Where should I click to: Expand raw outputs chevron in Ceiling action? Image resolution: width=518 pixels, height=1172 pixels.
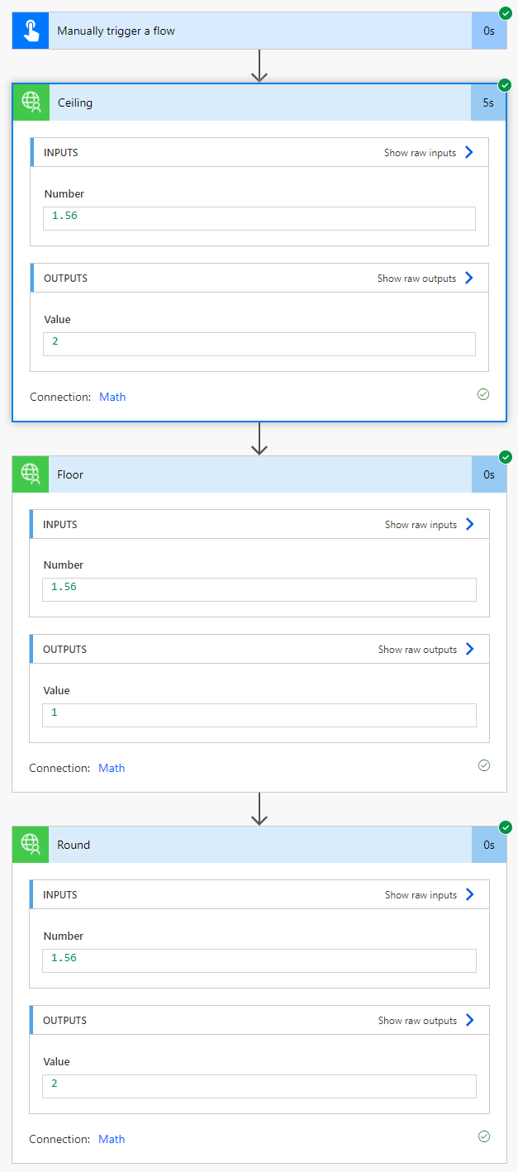(x=468, y=278)
